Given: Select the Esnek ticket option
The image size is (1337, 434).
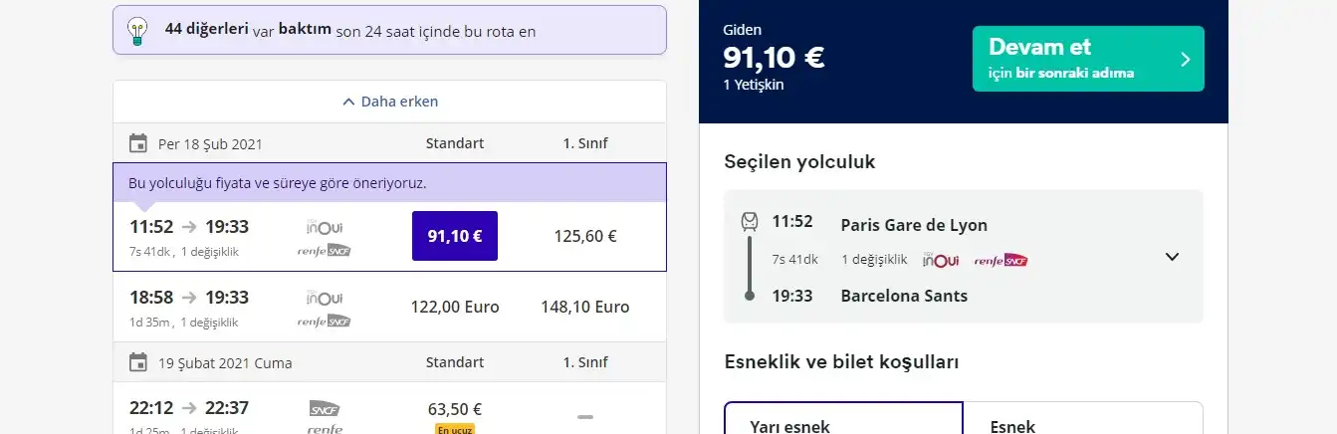Looking at the screenshot, I should [x=1082, y=422].
